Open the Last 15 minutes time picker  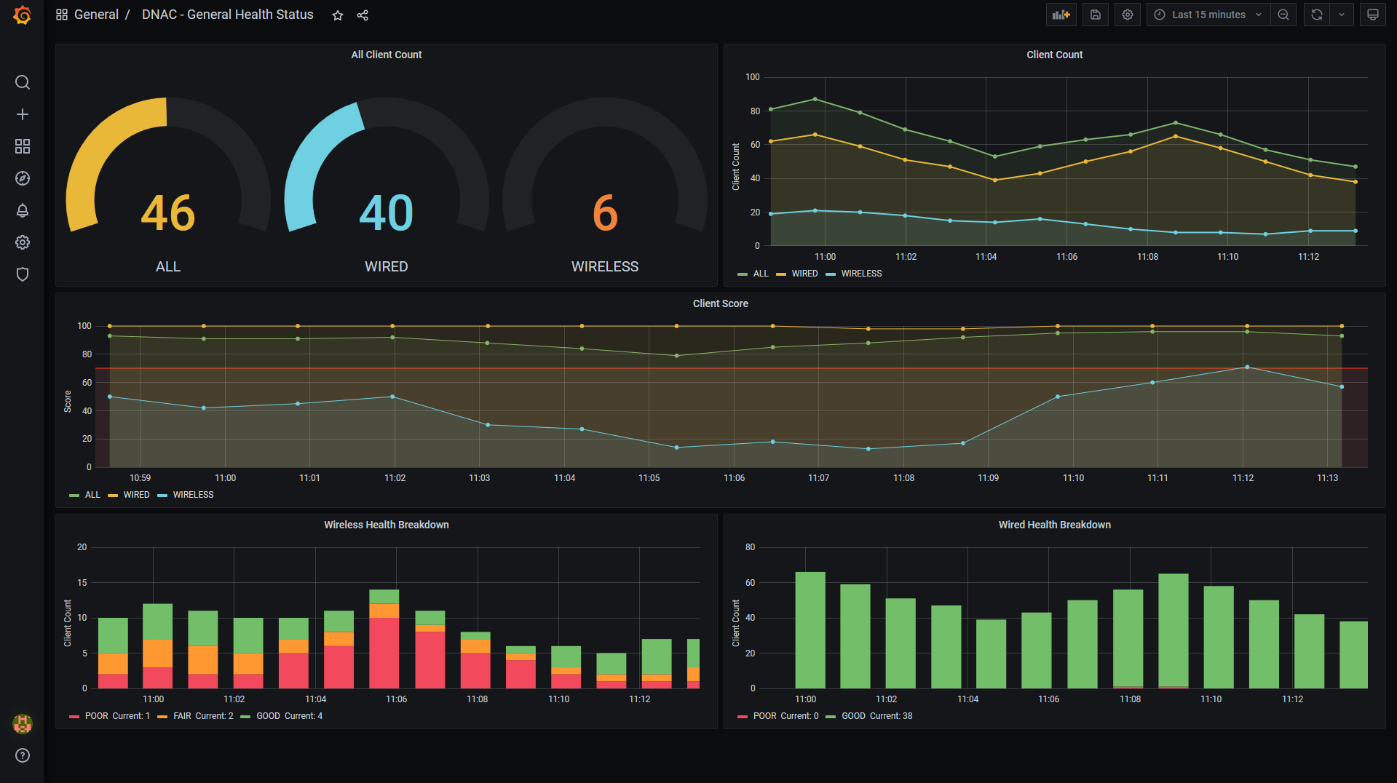[x=1208, y=15]
